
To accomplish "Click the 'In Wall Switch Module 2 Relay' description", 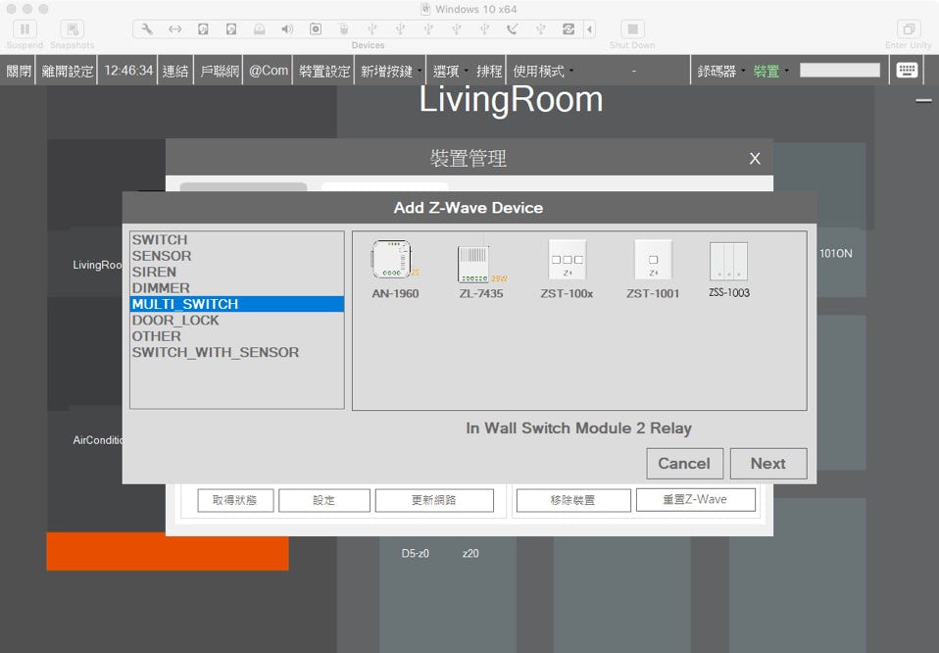I will point(578,428).
